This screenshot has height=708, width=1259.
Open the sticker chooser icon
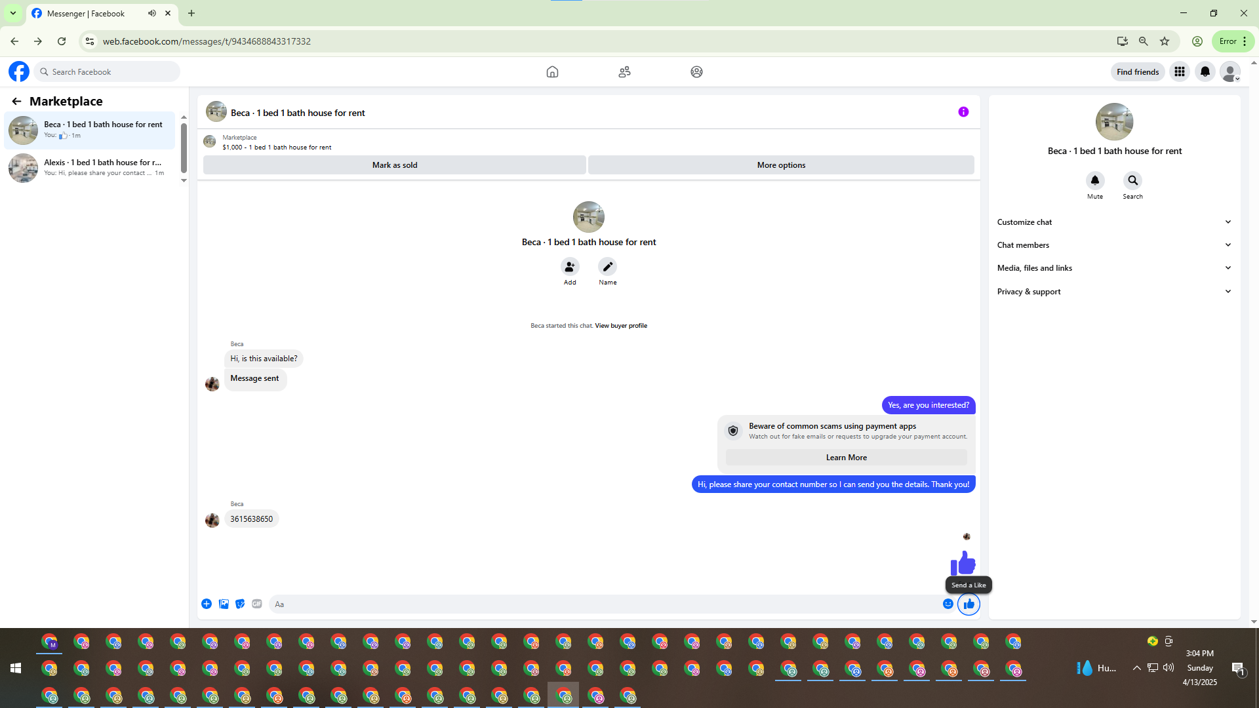(x=240, y=604)
